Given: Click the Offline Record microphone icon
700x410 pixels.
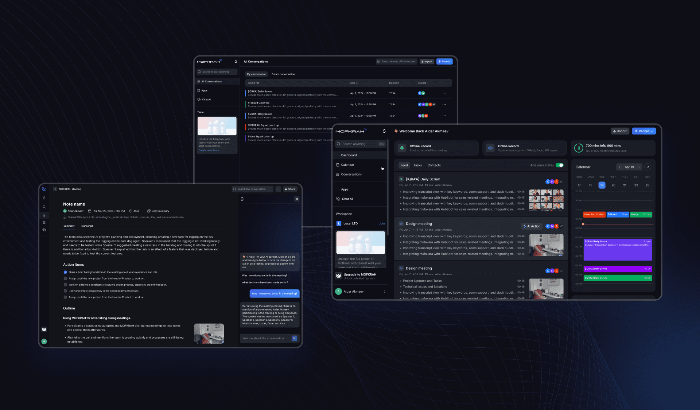Looking at the screenshot, I should pyautogui.click(x=402, y=148).
